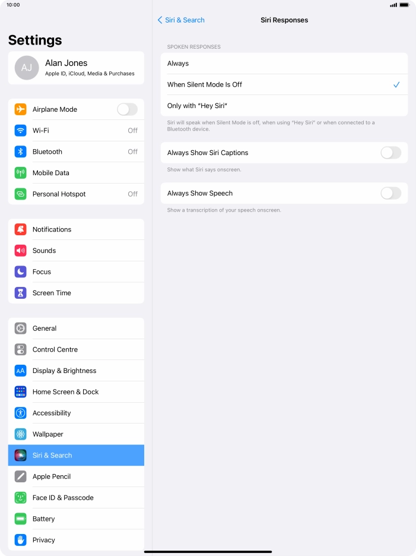Tap the Wi-Fi icon in sidebar
The image size is (416, 556).
[x=21, y=131]
